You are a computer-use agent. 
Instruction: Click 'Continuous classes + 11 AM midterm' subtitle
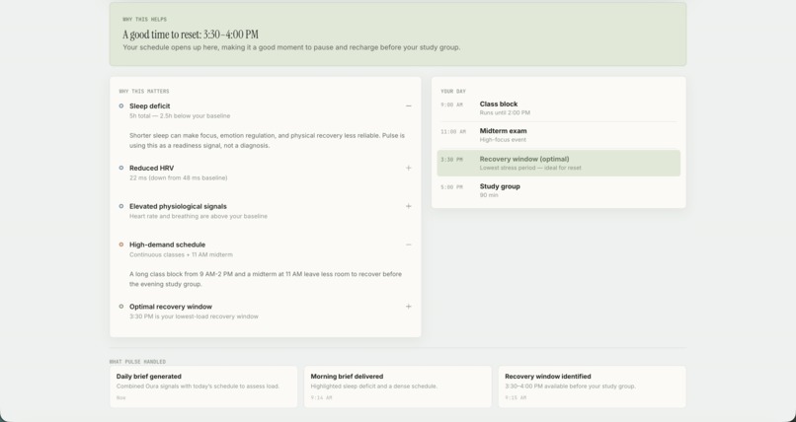click(182, 254)
